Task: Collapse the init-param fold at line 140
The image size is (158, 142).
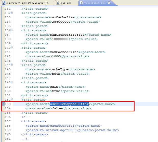Action: 12,47
